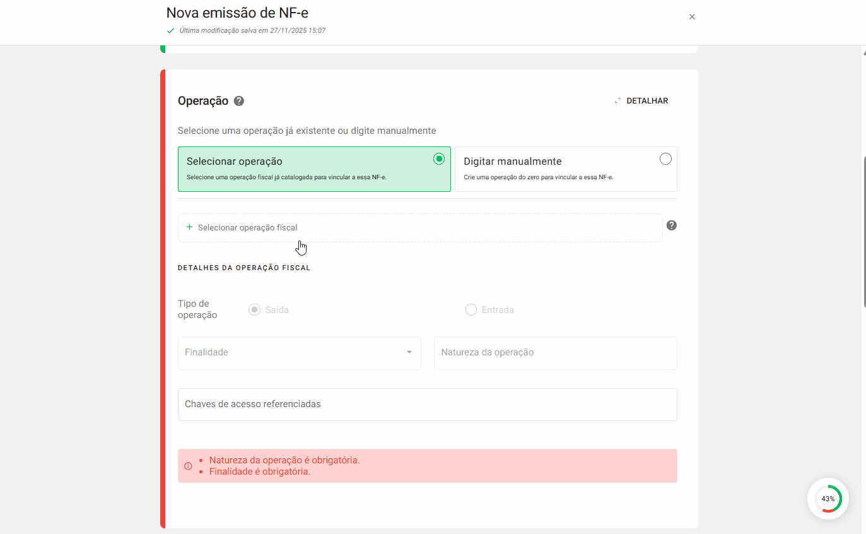Image resolution: width=866 pixels, height=534 pixels.
Task: Click the green saved checkmark icon
Action: [x=170, y=30]
